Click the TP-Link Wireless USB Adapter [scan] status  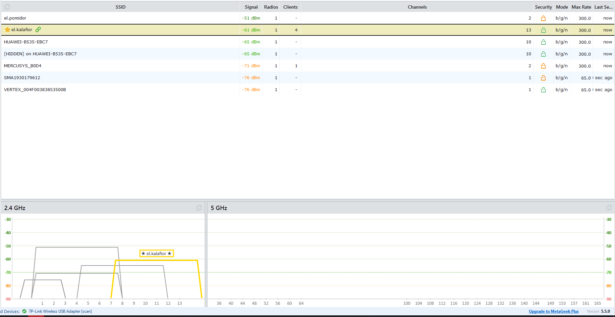(x=60, y=311)
